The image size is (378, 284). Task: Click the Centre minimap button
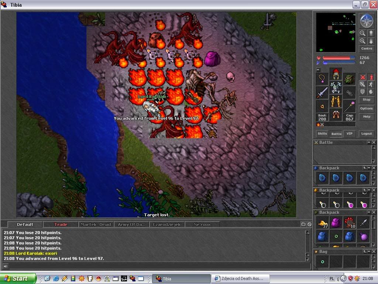367,48
